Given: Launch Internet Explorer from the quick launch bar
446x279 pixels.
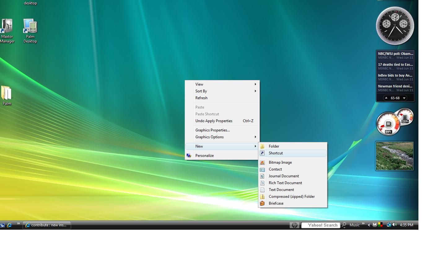Looking at the screenshot, I should (x=10, y=225).
